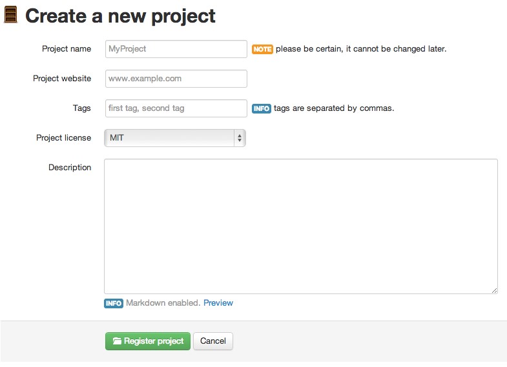Click the INFO badge before Markdown enabled
The height and width of the screenshot is (367, 507).
click(x=114, y=303)
